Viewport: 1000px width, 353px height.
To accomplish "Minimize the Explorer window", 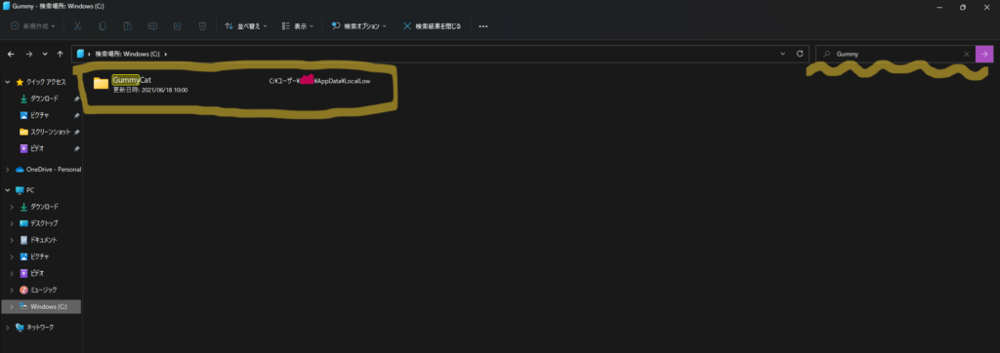I will point(940,7).
